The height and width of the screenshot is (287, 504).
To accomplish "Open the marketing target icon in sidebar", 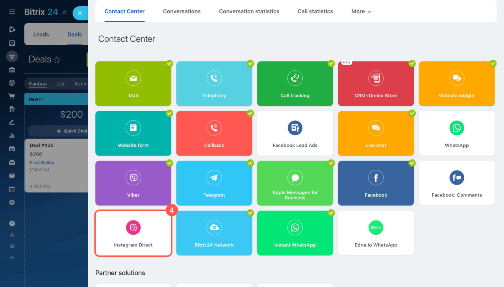I will coord(12,83).
